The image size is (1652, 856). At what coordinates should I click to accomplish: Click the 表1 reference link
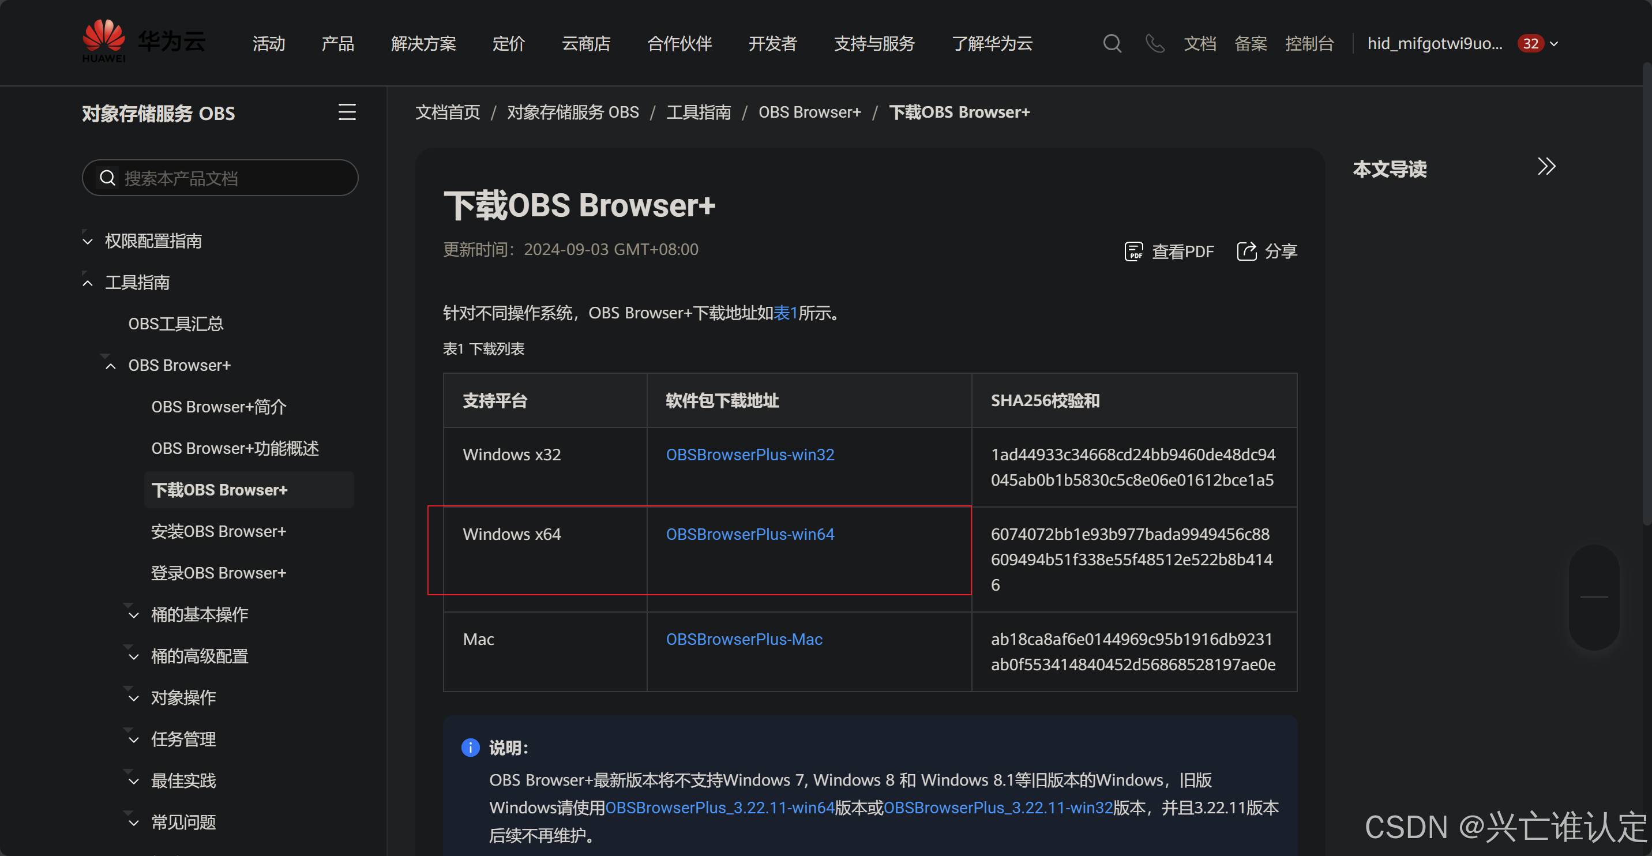click(786, 313)
